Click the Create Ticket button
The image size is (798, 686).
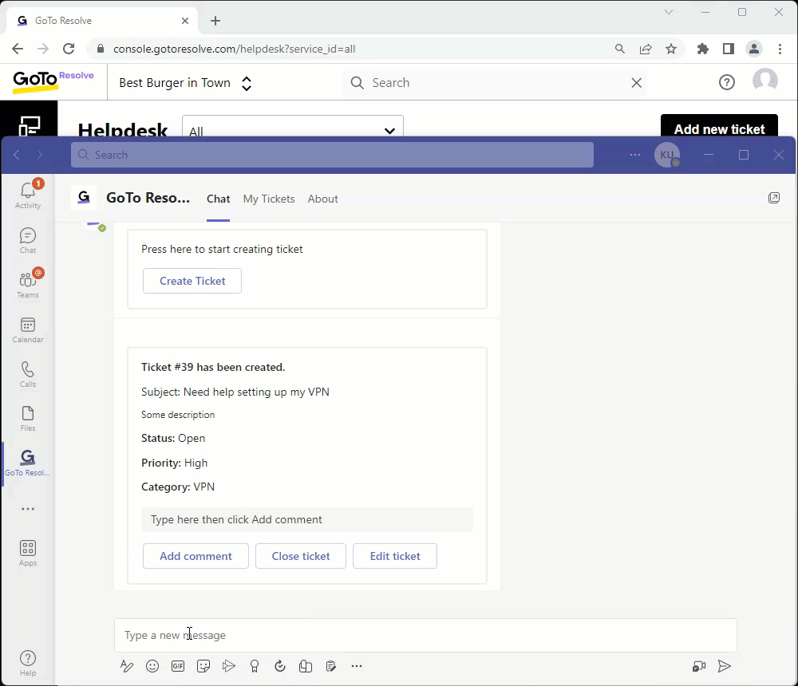[x=192, y=281]
